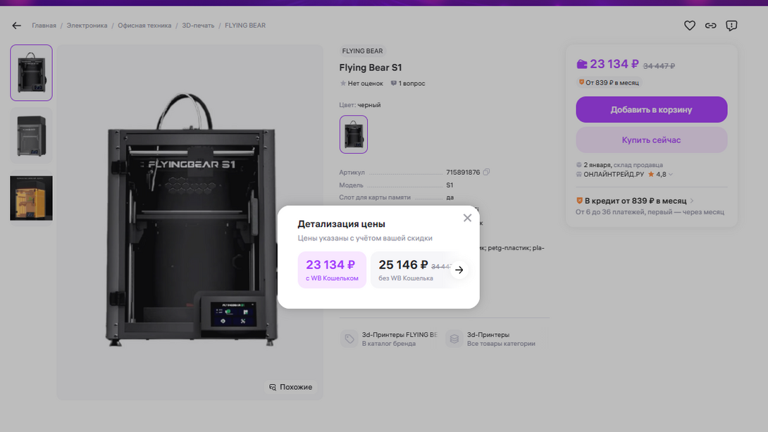768x432 pixels.
Task: Open Нет оценок rating link
Action: [361, 83]
